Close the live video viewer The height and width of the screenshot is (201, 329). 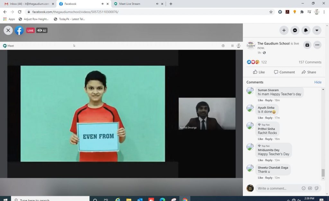pos(8,30)
